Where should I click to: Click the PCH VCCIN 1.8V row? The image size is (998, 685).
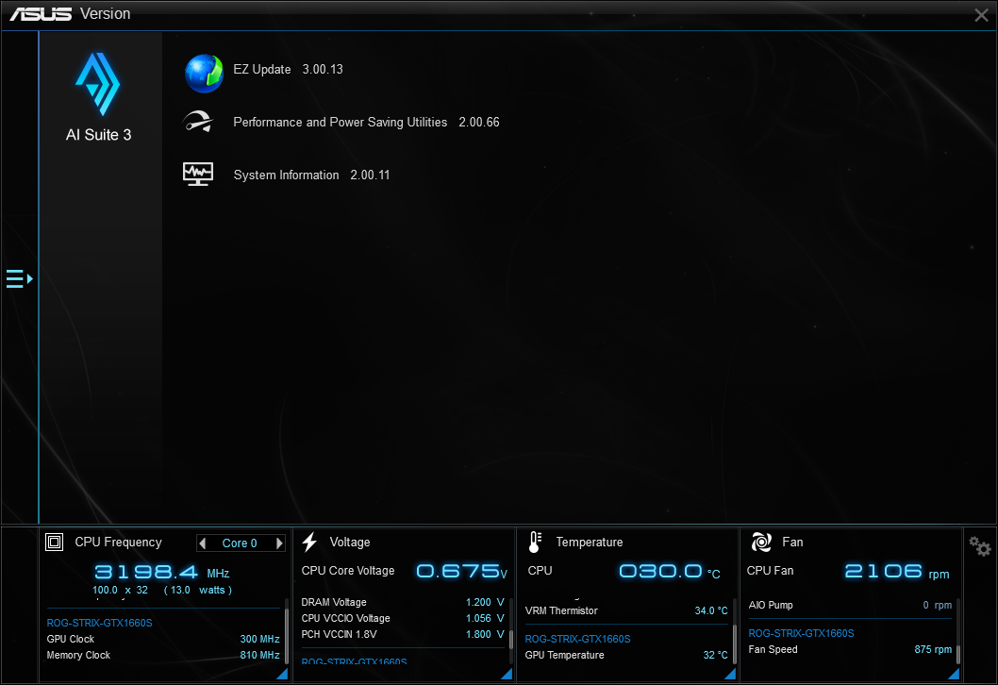pos(402,634)
